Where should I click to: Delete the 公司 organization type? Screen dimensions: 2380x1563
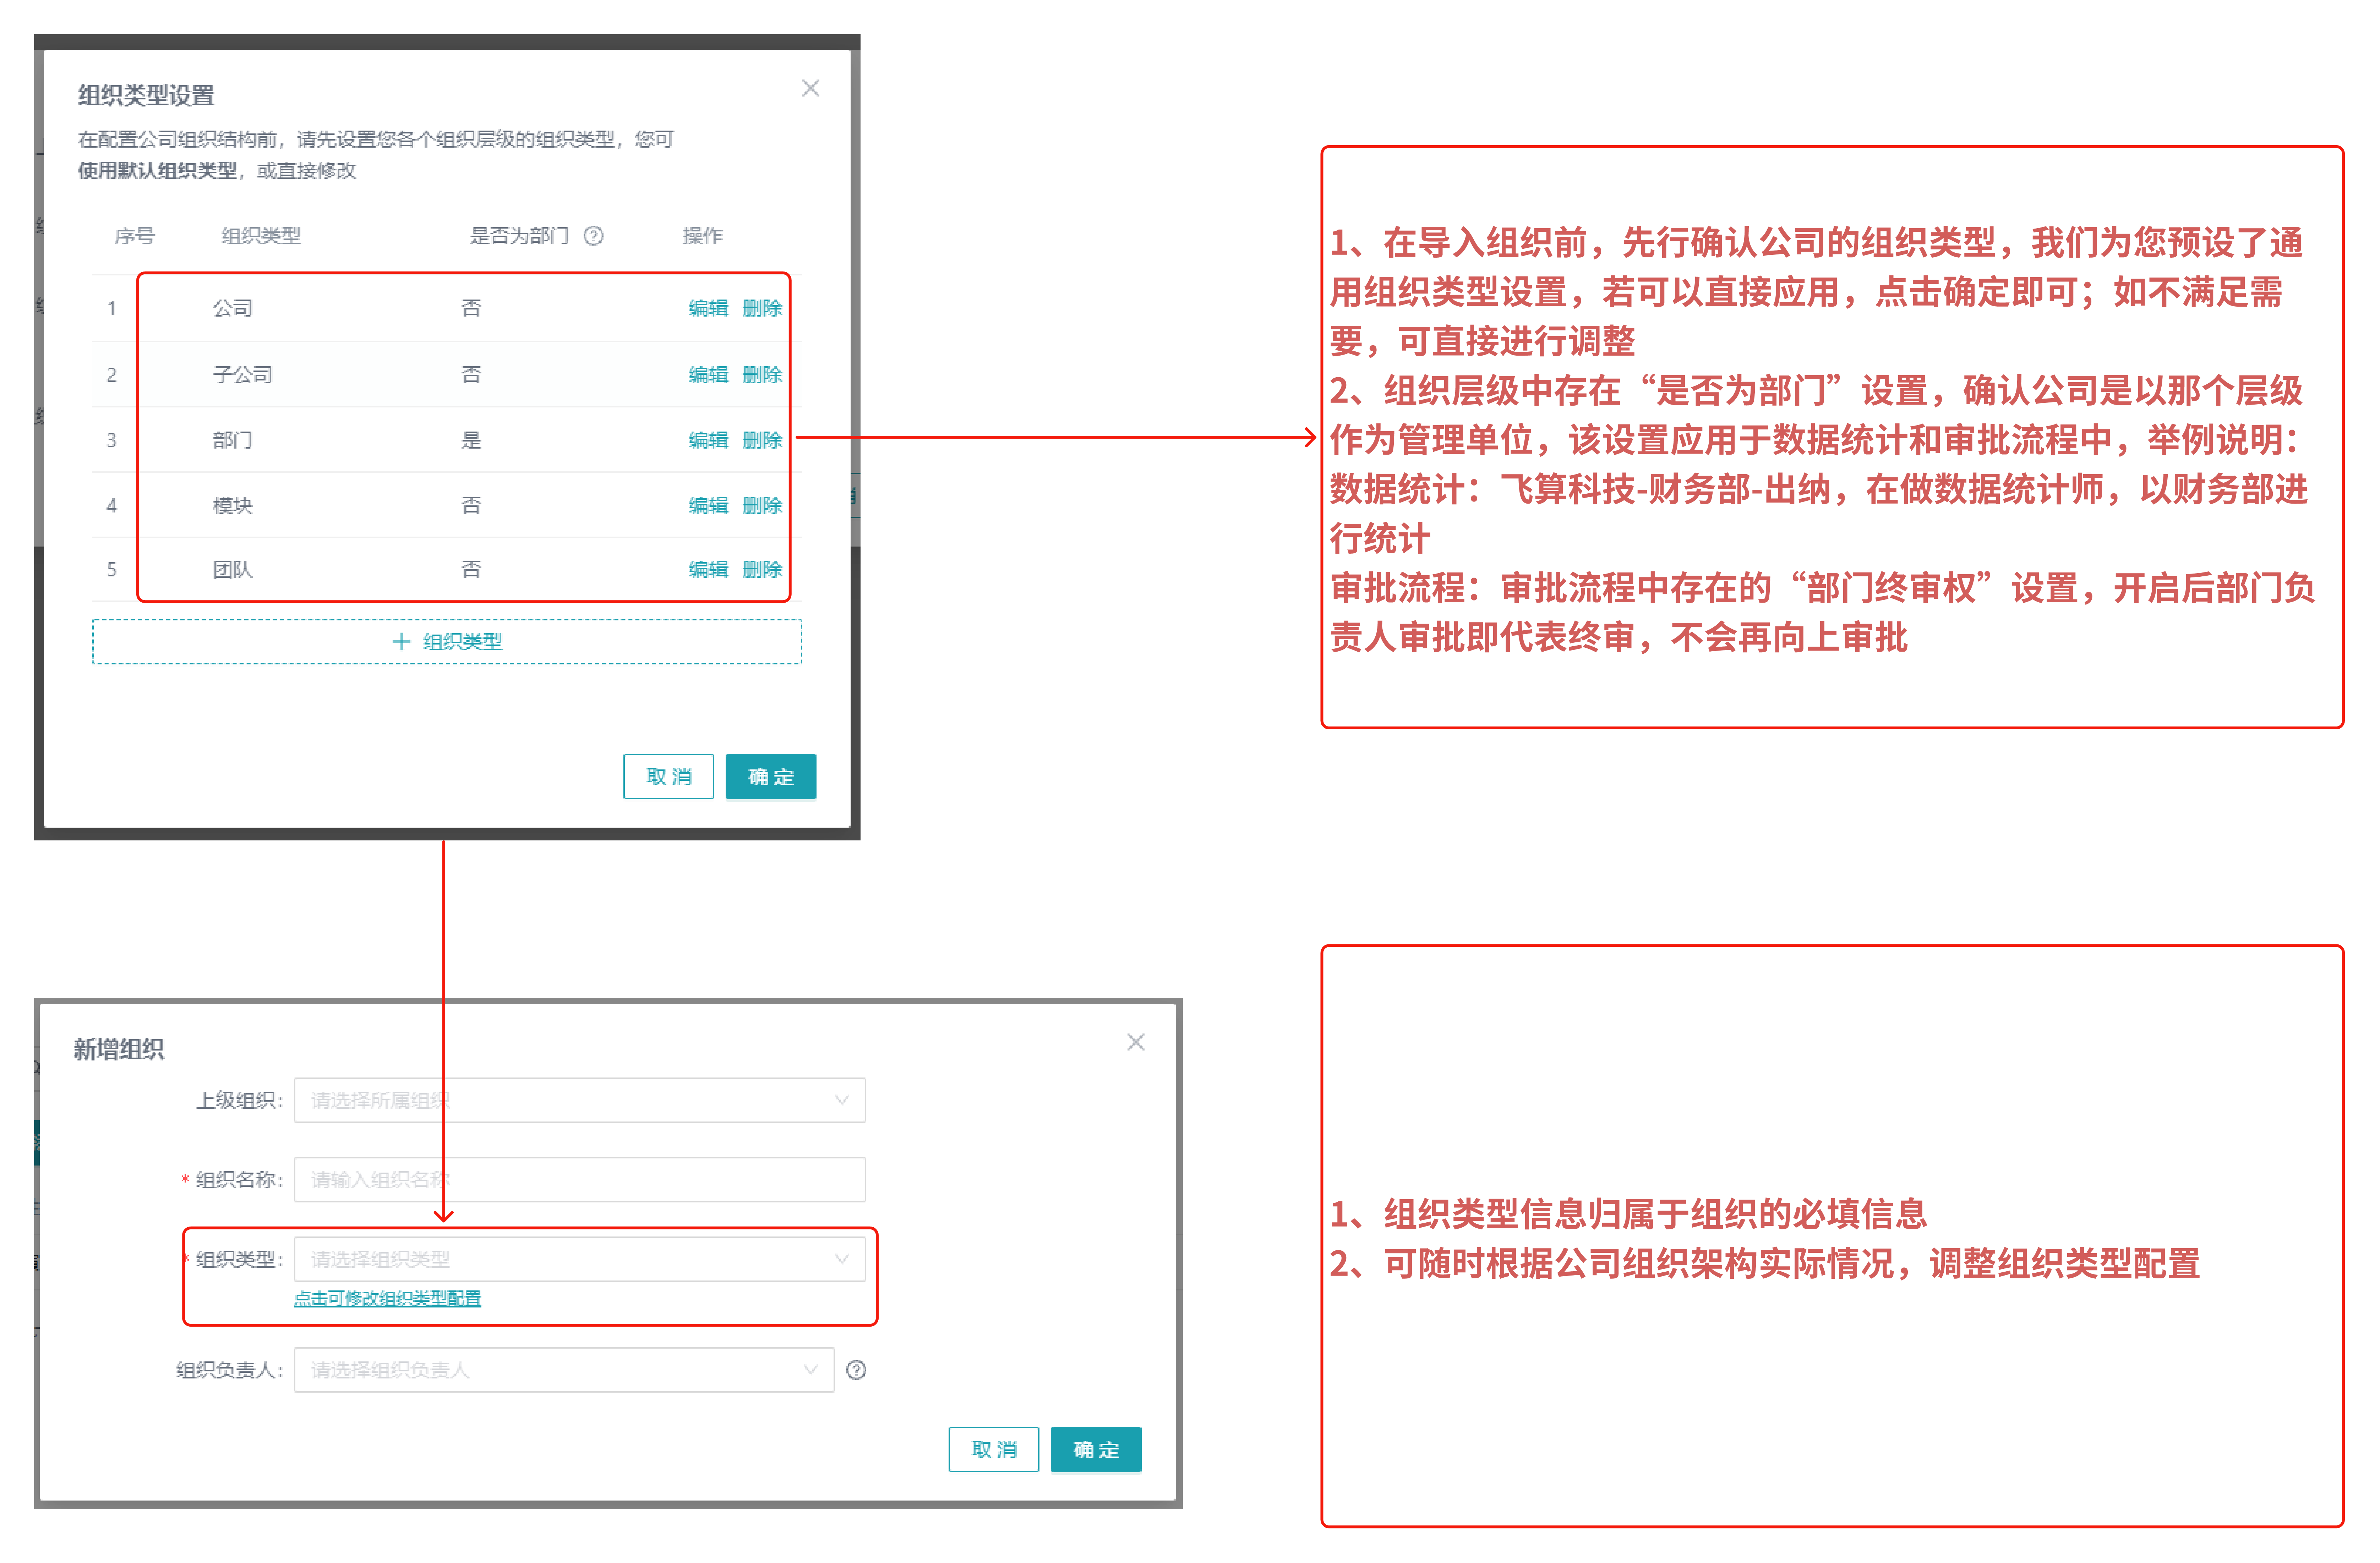(x=762, y=308)
